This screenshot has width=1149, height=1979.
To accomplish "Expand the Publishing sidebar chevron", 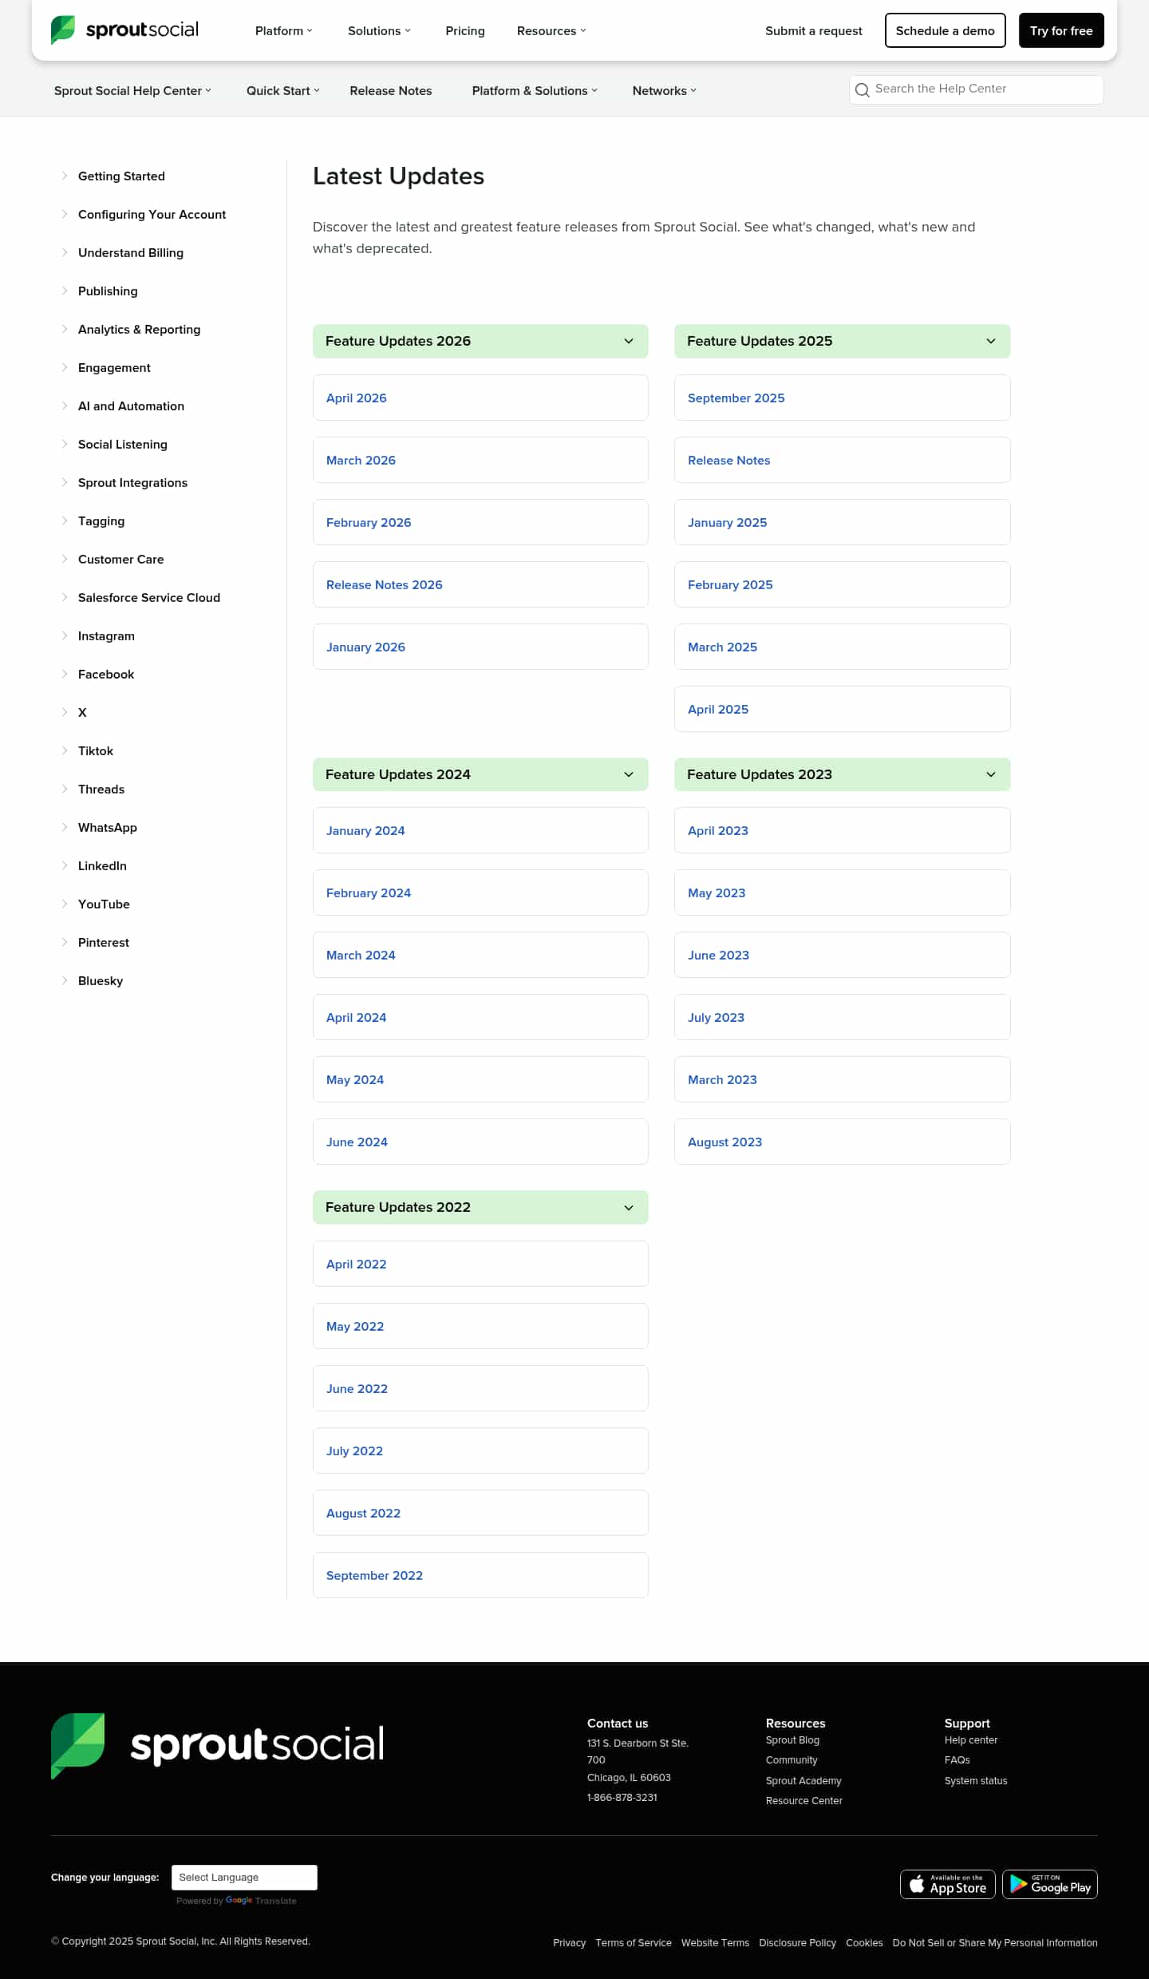I will click(65, 291).
